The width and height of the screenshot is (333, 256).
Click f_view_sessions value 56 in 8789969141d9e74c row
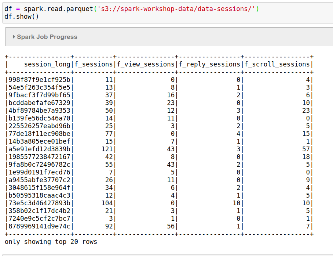171,226
